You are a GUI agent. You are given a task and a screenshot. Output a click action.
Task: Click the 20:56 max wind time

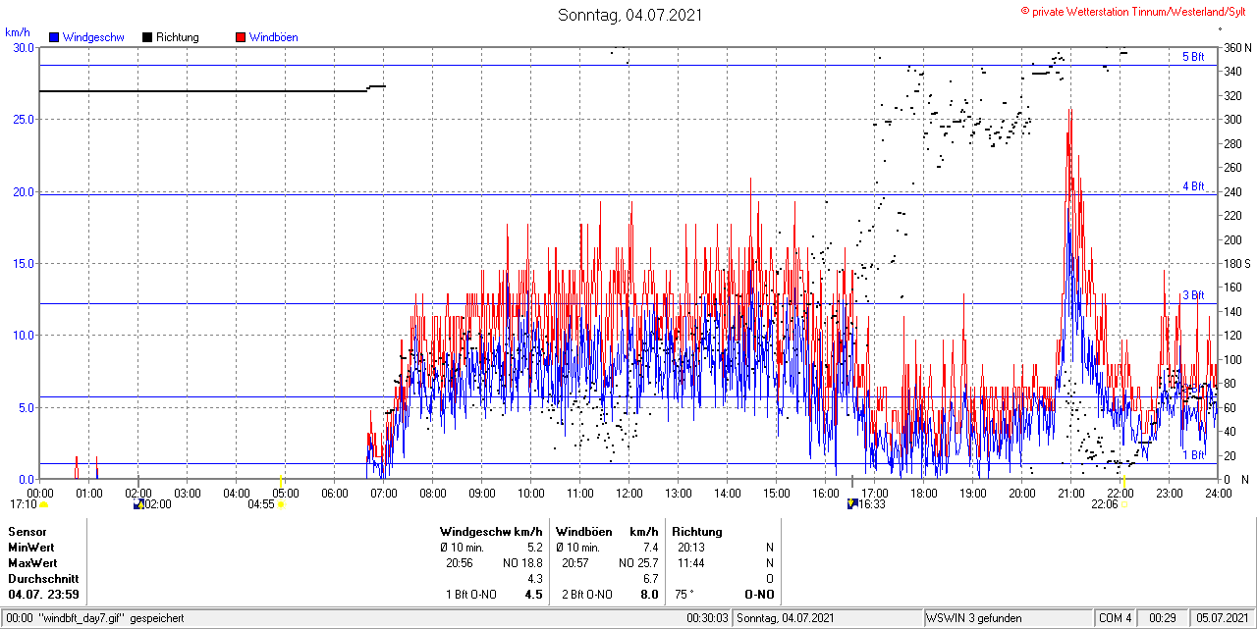(x=460, y=563)
